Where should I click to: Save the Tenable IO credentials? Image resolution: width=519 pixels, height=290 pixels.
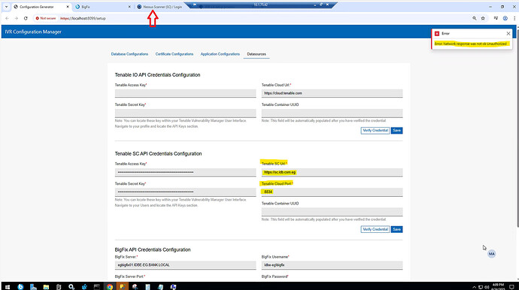coord(396,131)
